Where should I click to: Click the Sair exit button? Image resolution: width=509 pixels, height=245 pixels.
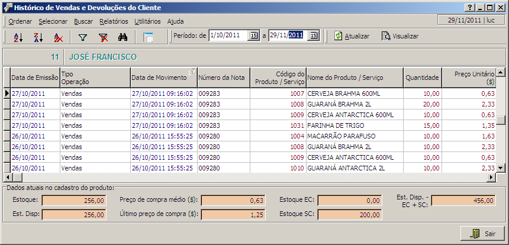pos(482,234)
